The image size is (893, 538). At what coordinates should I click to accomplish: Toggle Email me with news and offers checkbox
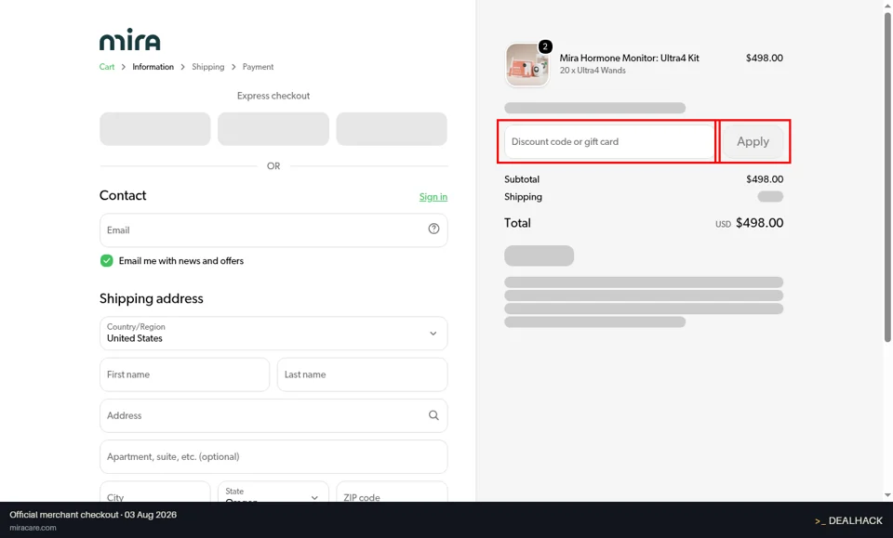point(106,260)
